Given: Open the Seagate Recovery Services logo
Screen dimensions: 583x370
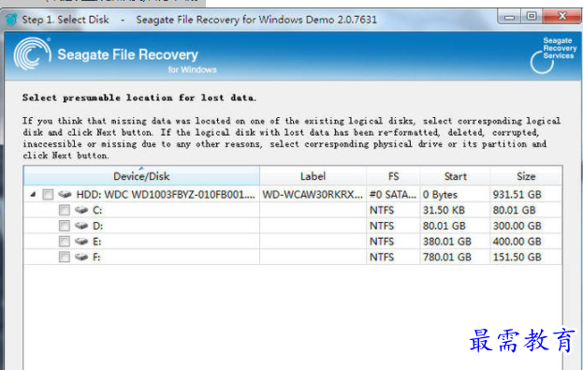Looking at the screenshot, I should [553, 54].
